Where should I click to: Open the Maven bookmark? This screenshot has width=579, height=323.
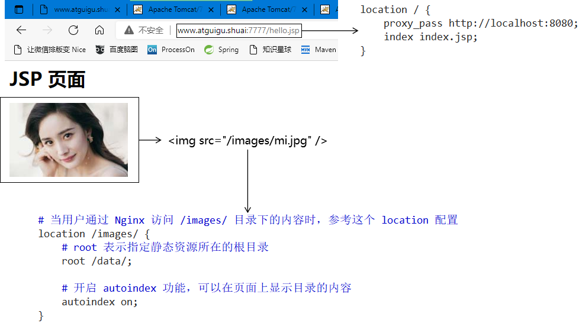pos(319,50)
